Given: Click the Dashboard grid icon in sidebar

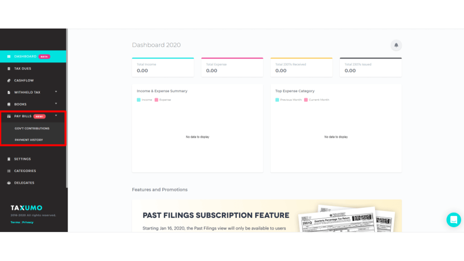Looking at the screenshot, I should (x=9, y=57).
